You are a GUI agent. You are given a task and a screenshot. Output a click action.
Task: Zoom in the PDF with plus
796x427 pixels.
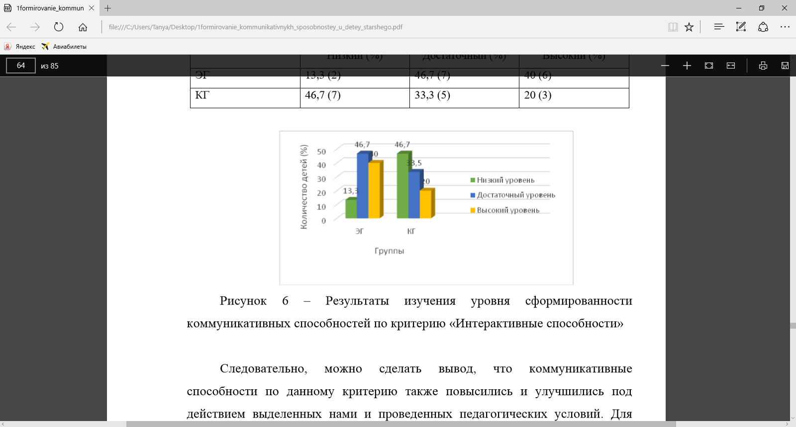pos(687,66)
